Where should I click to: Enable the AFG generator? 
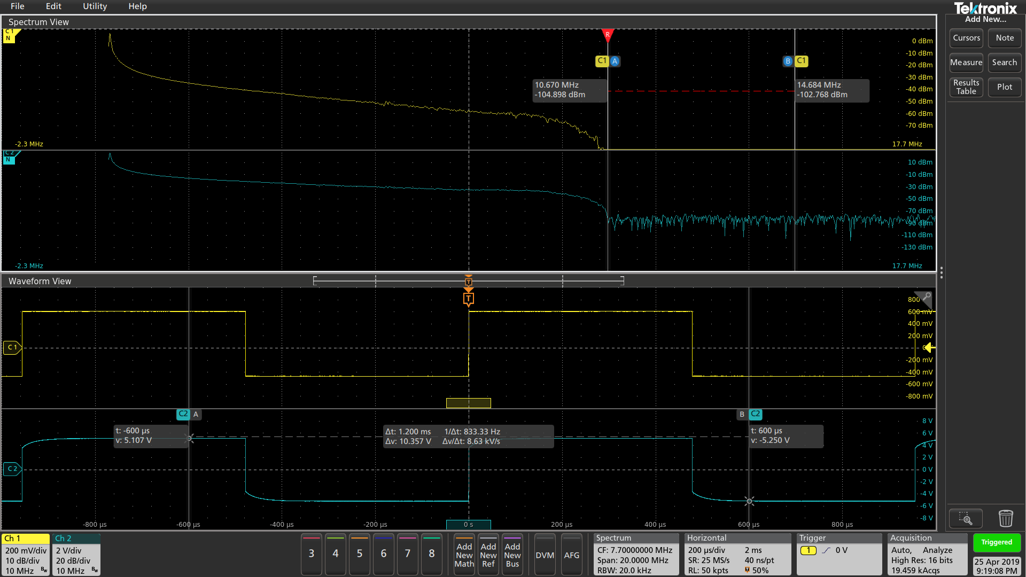coord(572,555)
